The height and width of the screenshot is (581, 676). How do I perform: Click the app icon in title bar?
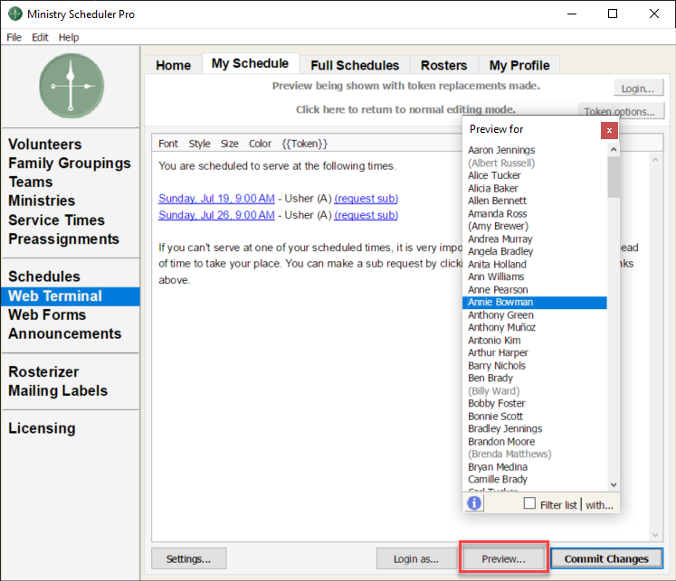(15, 14)
